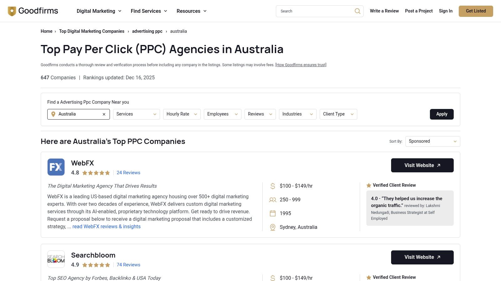Open WebFX's 24 Reviews link
The height and width of the screenshot is (281, 501).
128,173
